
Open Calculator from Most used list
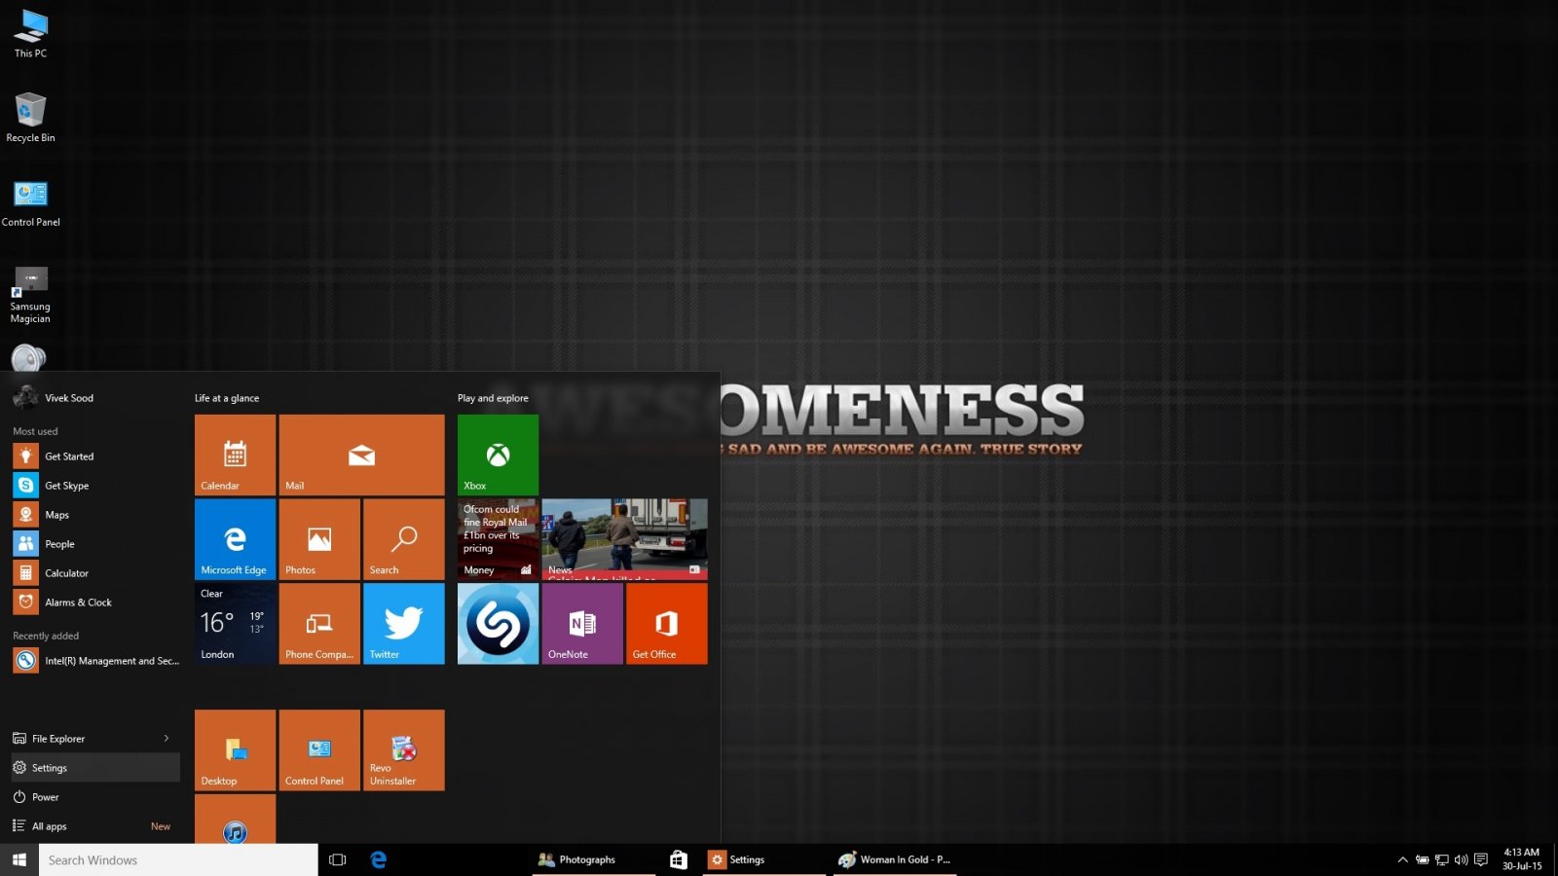[x=66, y=573]
